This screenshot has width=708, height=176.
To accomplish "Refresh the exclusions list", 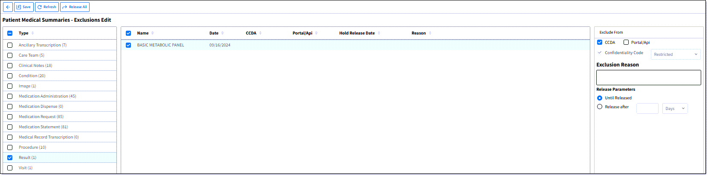I will click(47, 7).
